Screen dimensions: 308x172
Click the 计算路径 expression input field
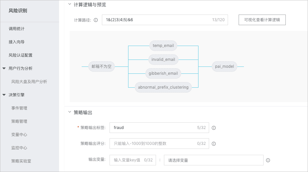point(165,20)
